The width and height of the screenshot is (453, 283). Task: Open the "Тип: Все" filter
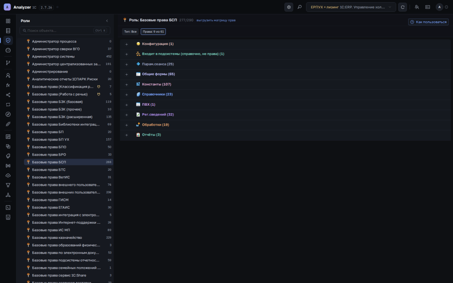point(131,32)
